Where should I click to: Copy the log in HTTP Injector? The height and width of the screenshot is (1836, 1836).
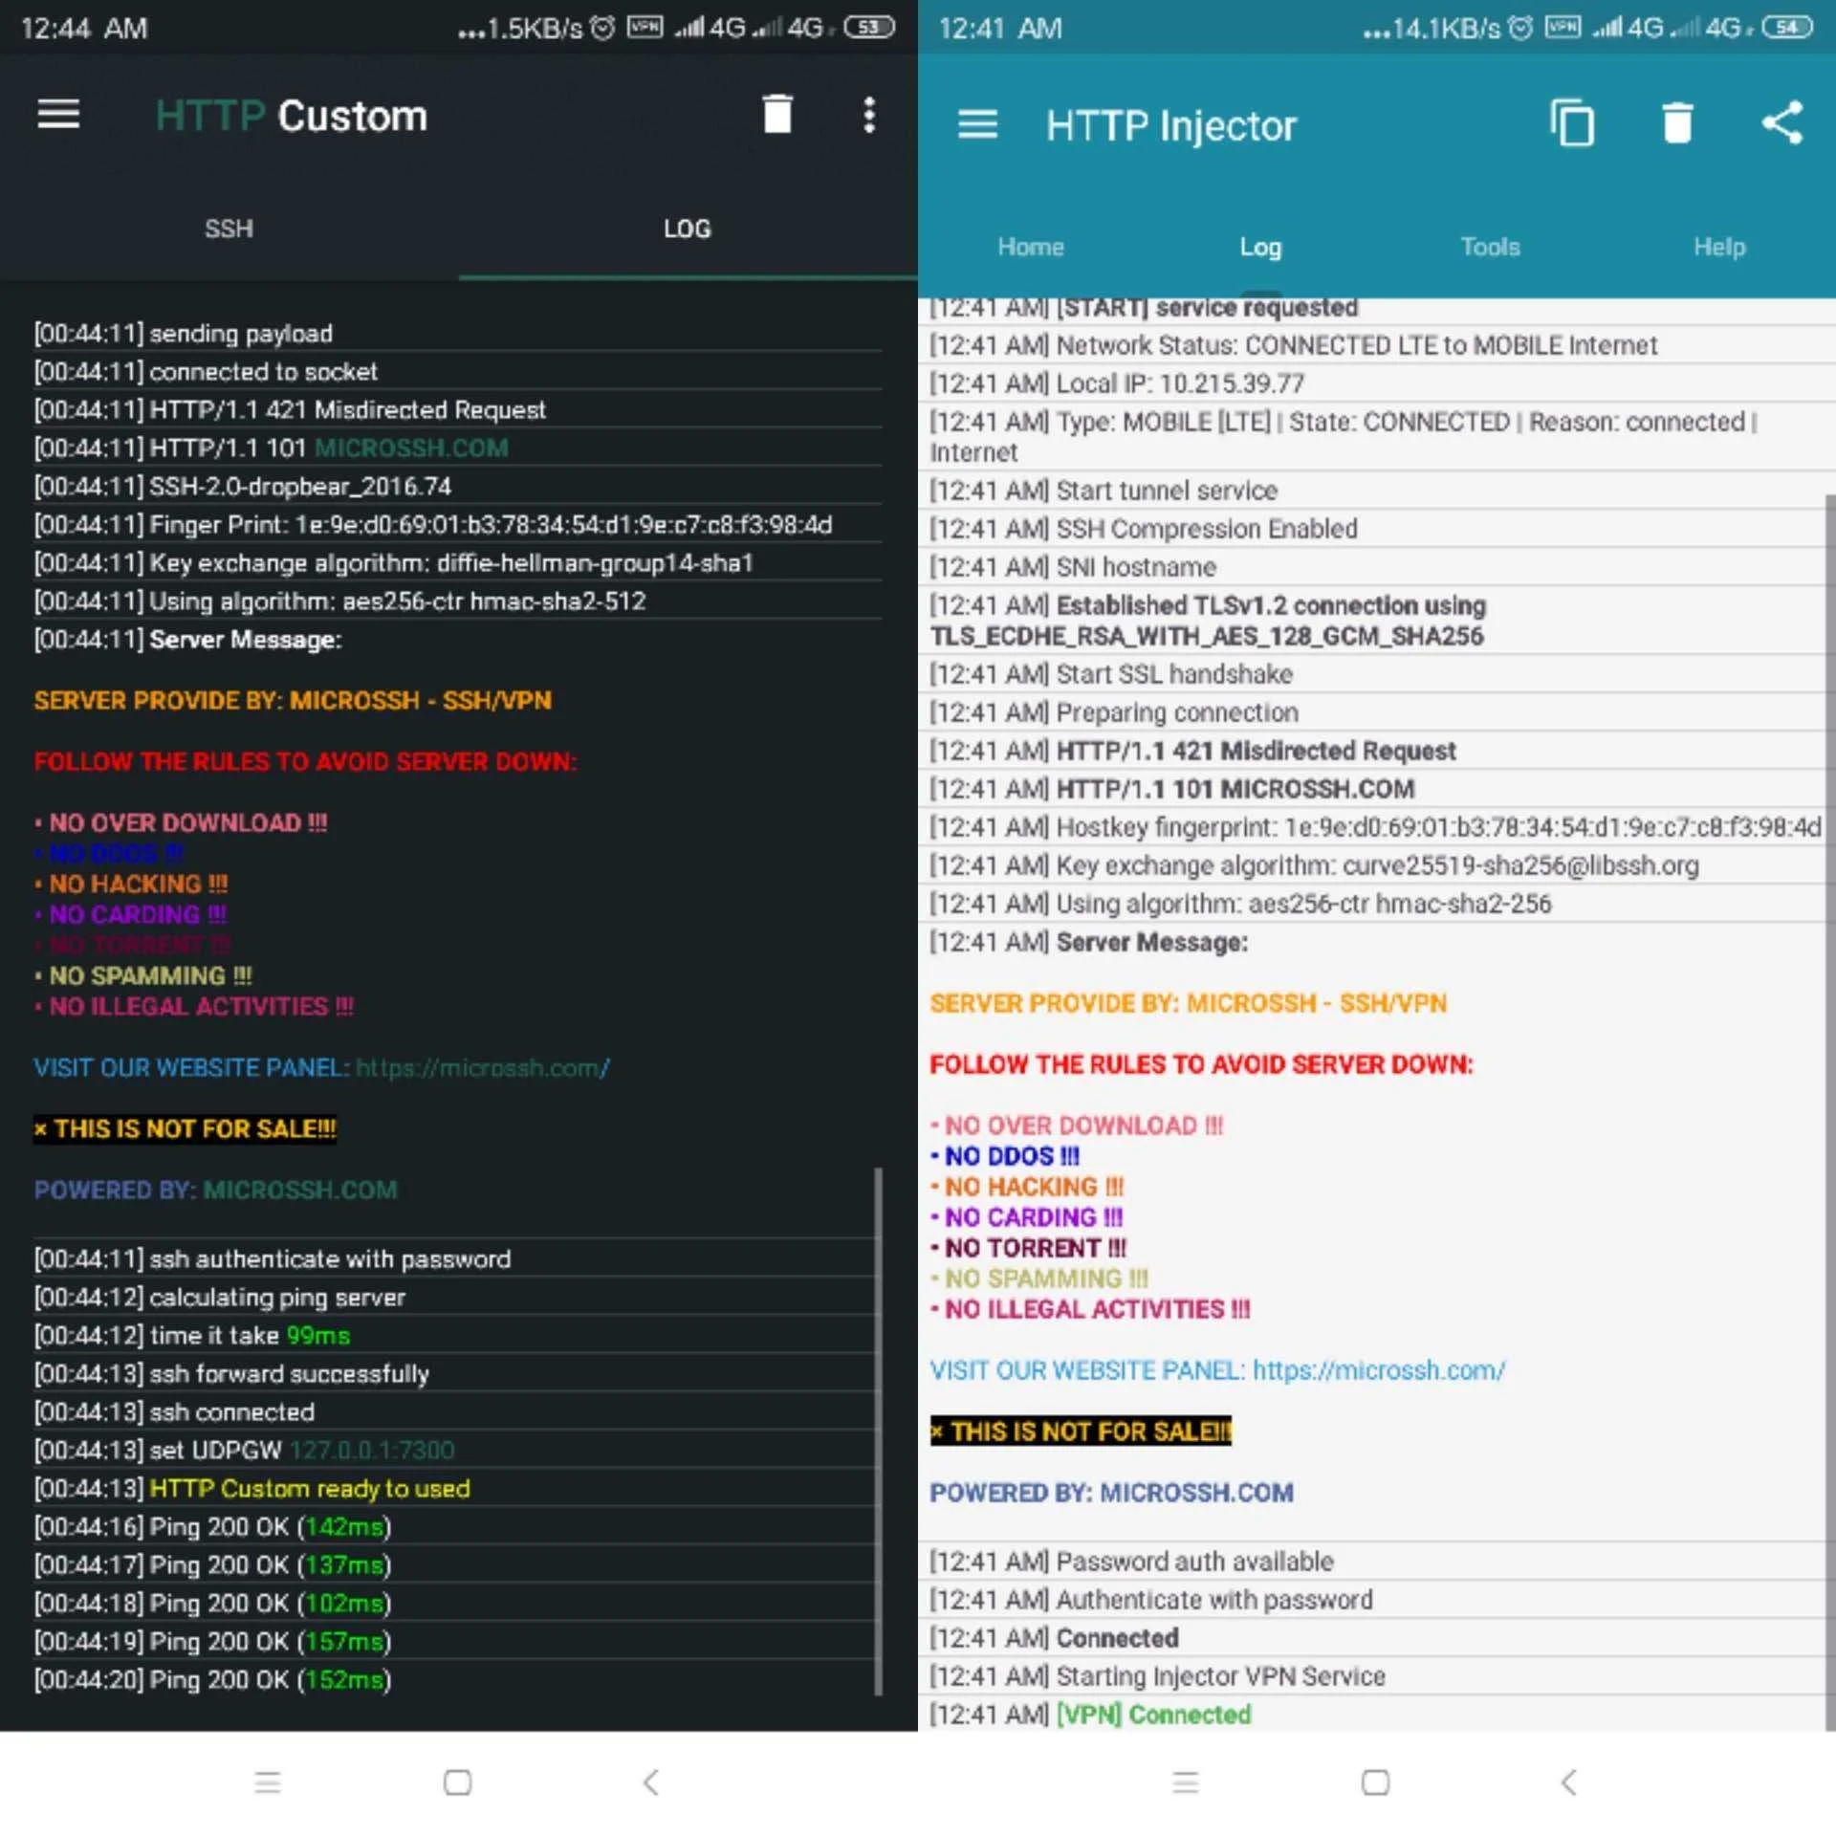pos(1572,123)
